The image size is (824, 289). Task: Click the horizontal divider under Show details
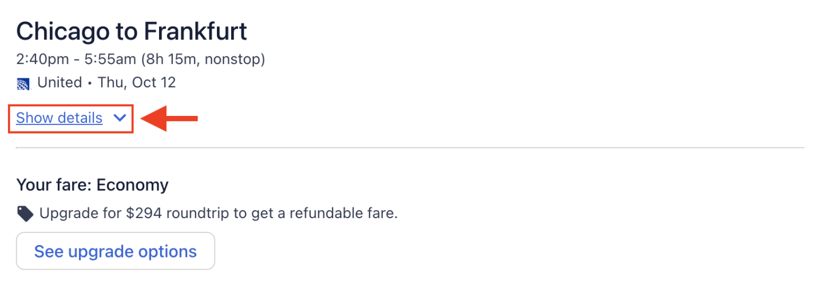point(410,148)
